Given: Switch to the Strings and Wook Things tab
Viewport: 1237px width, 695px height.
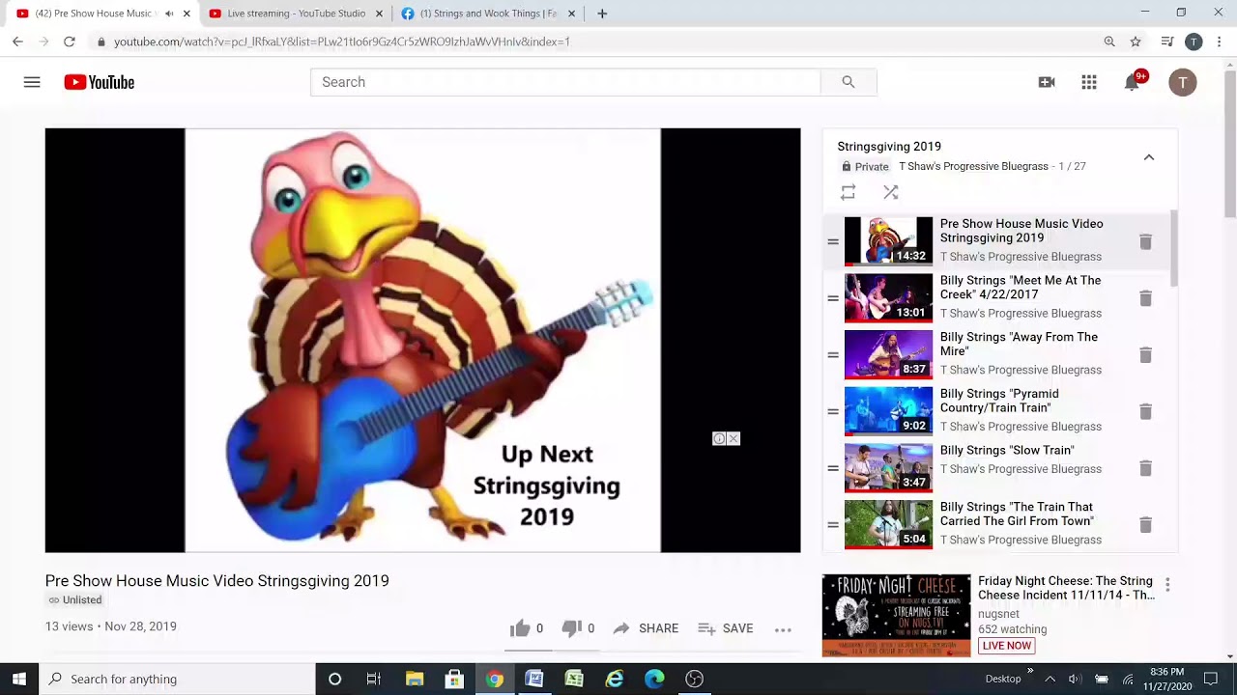Looking at the screenshot, I should (489, 14).
